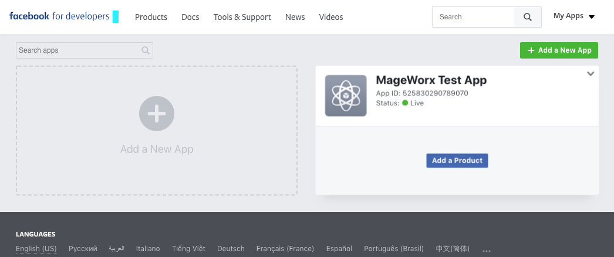Click the green Add a New App button

click(x=559, y=50)
